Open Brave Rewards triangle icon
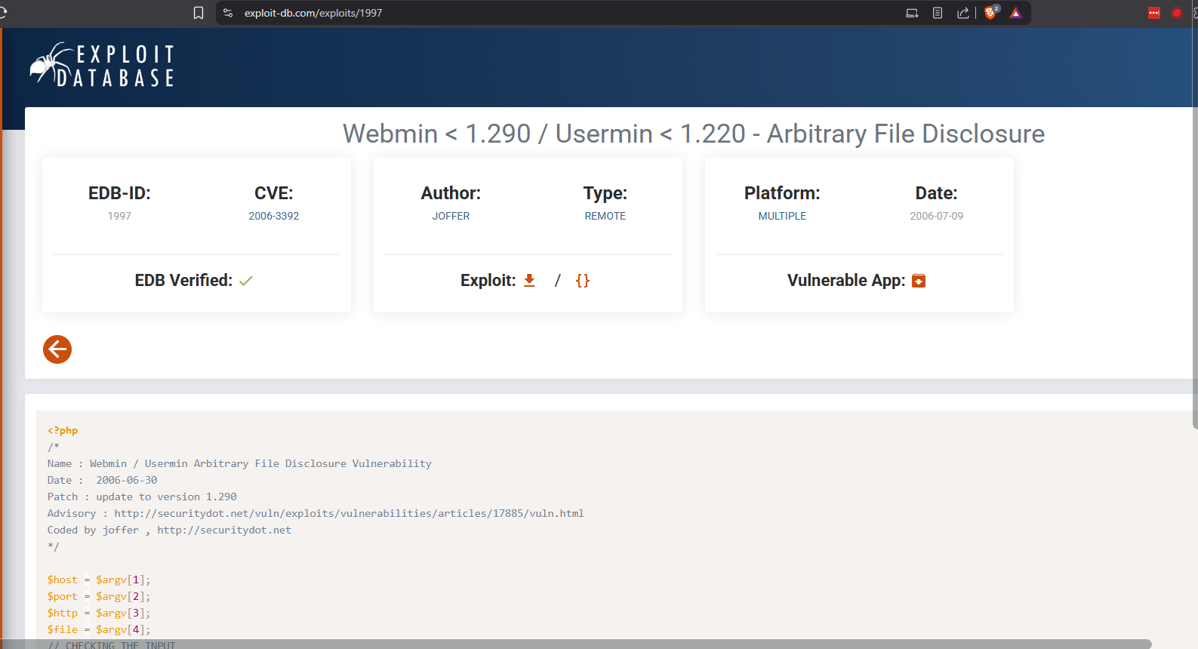 tap(1016, 13)
